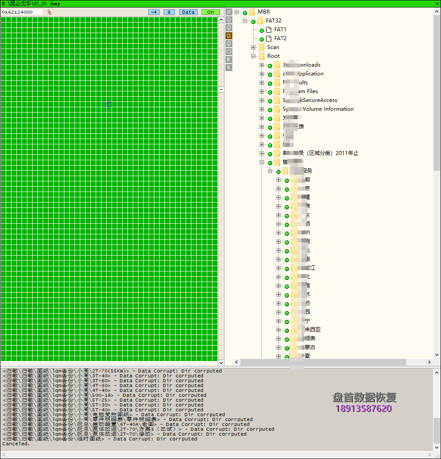
Task: Expand the Scan folder node
Action: pyautogui.click(x=254, y=47)
